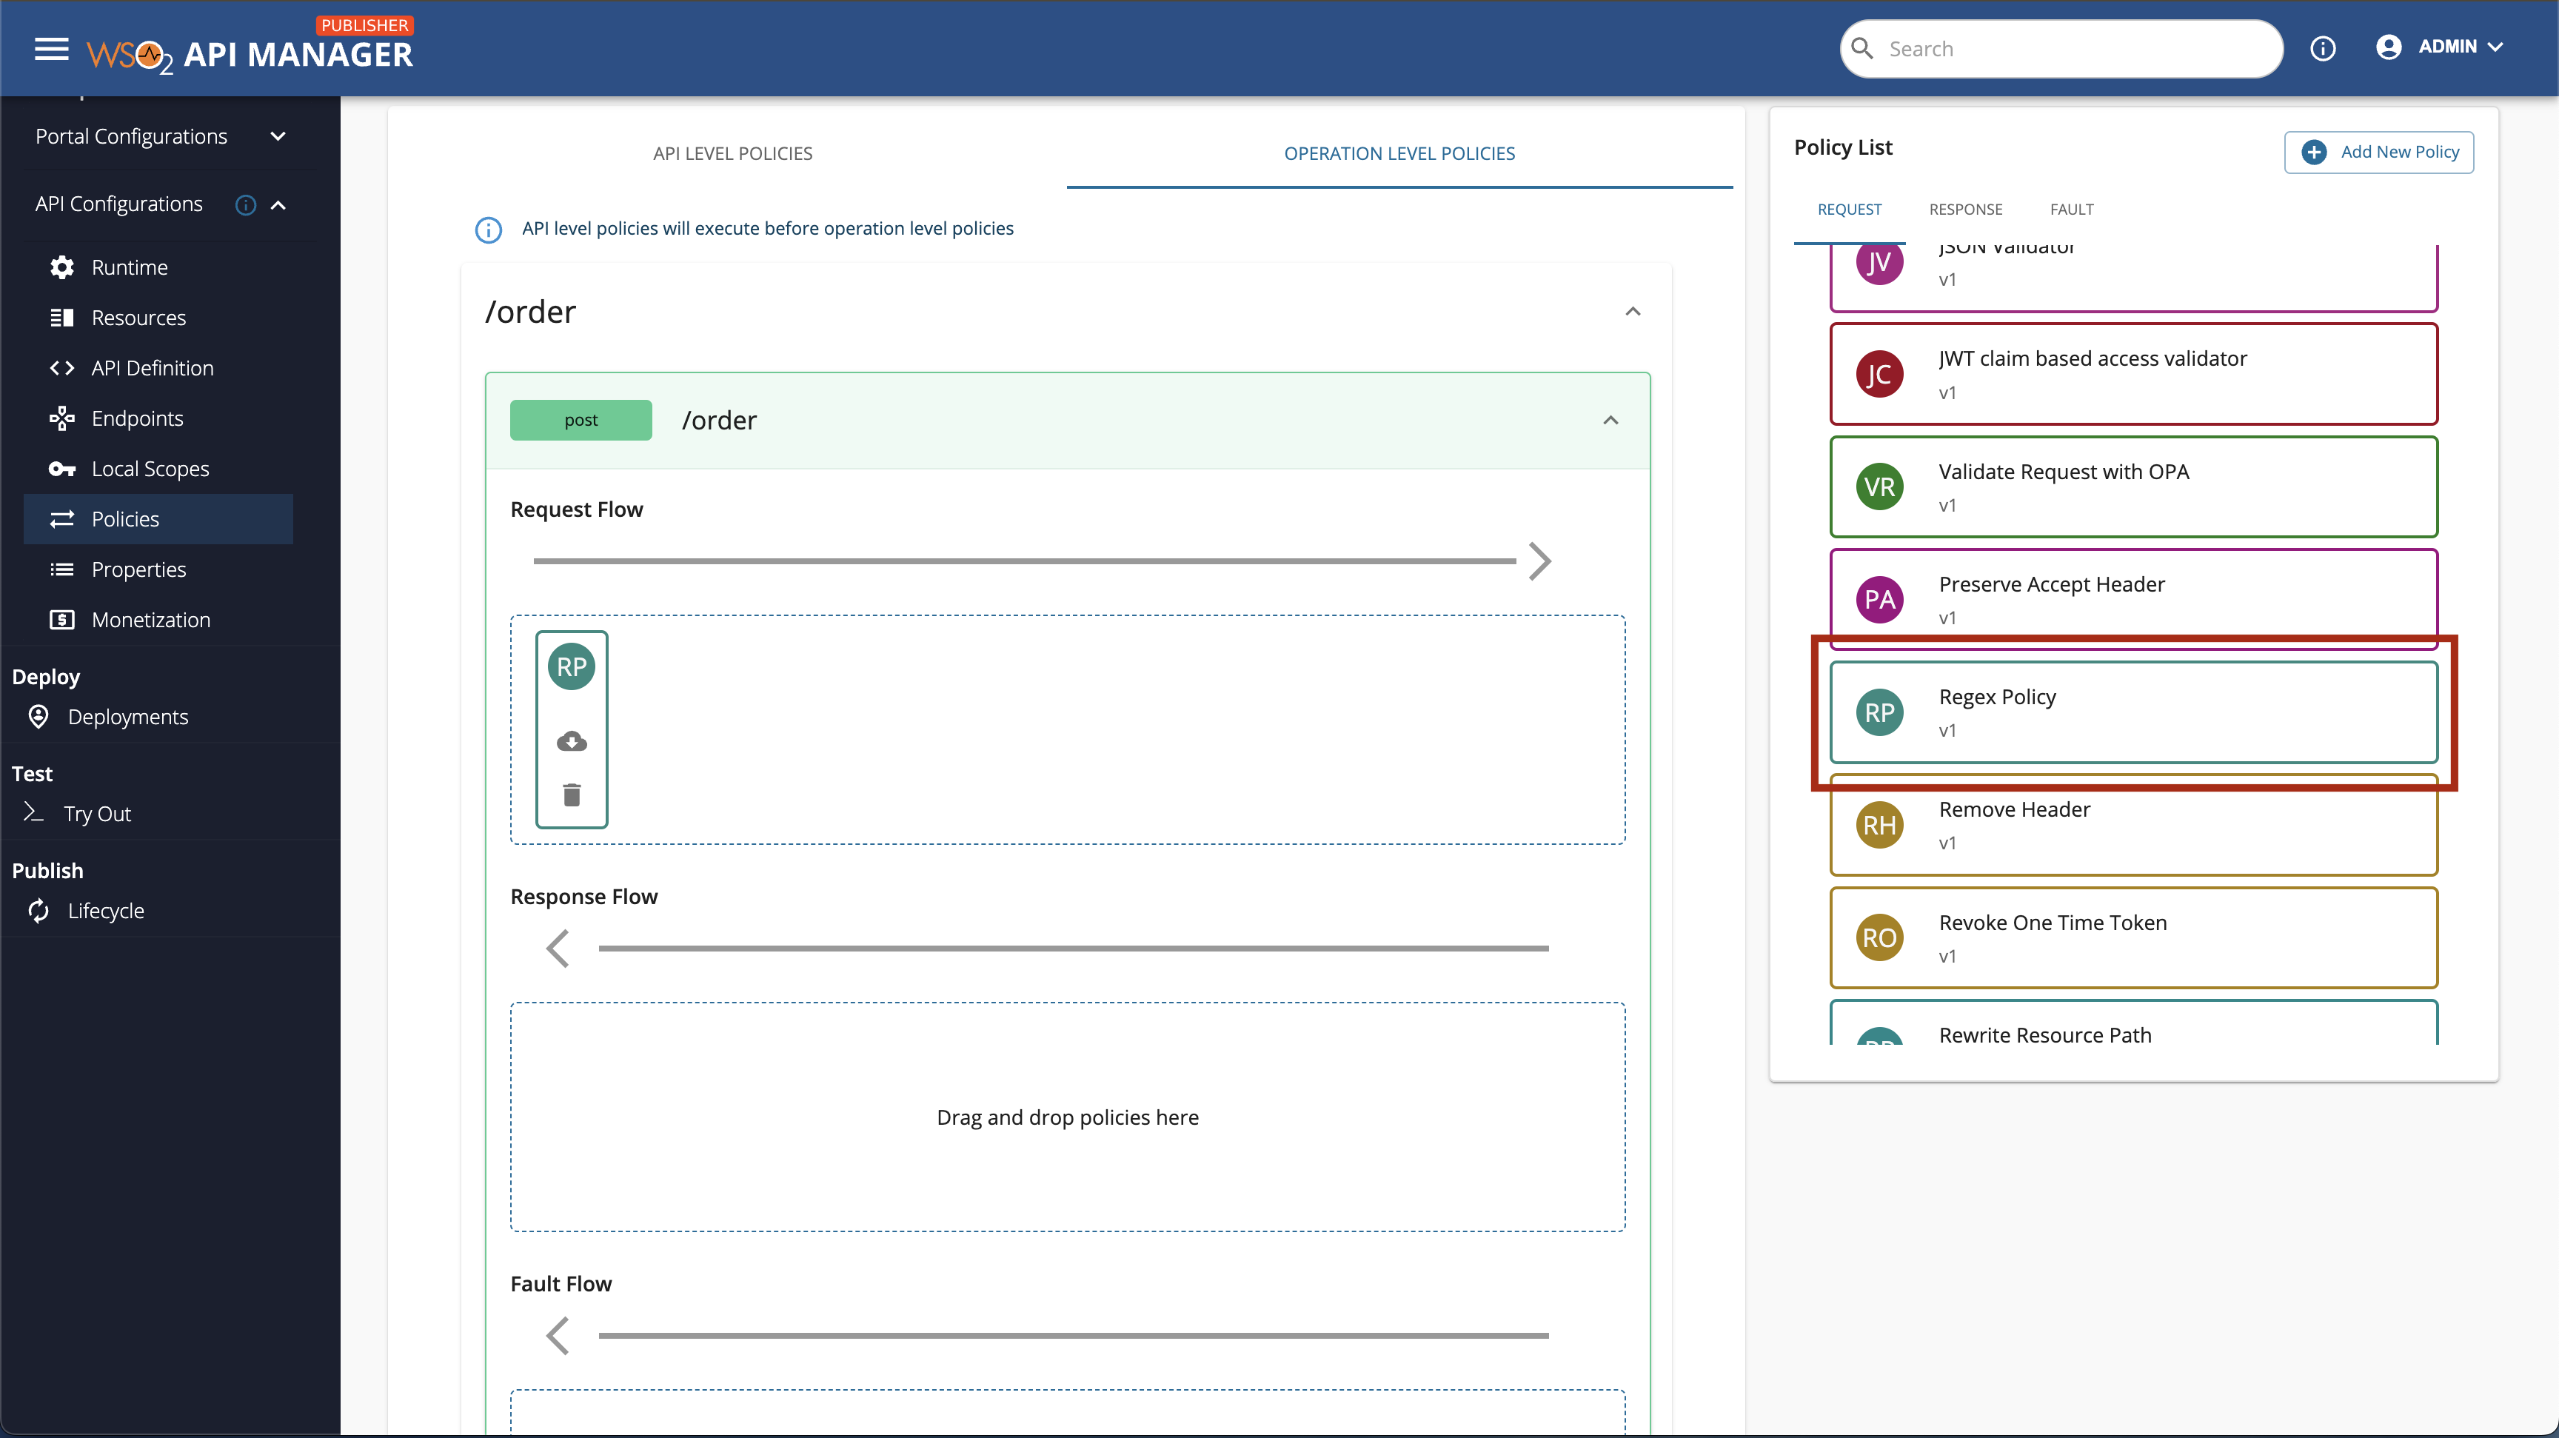The height and width of the screenshot is (1438, 2559).
Task: Click the Endpoints sidebar icon
Action: click(61, 418)
